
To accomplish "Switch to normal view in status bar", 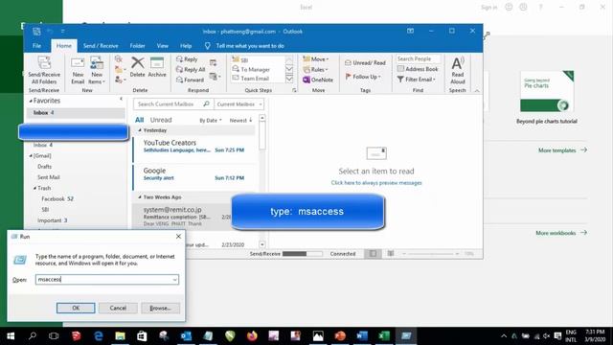I will [x=373, y=253].
